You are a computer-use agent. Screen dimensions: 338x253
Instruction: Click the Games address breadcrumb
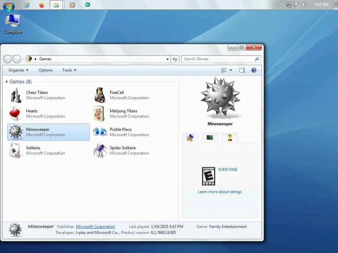tap(45, 59)
